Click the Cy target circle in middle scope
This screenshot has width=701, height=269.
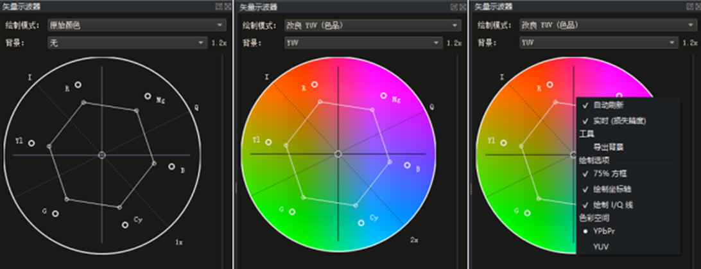click(361, 223)
